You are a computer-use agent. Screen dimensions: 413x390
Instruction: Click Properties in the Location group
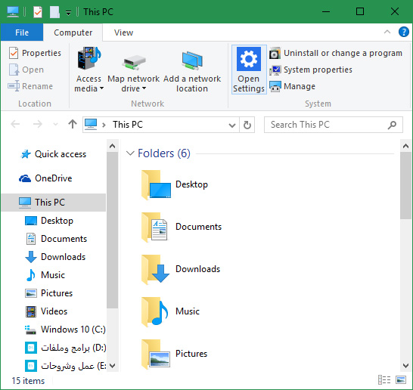point(35,53)
